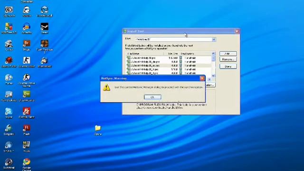Select the Adobe Bridge desktop icon
The height and width of the screenshot is (171, 304).
27,46
